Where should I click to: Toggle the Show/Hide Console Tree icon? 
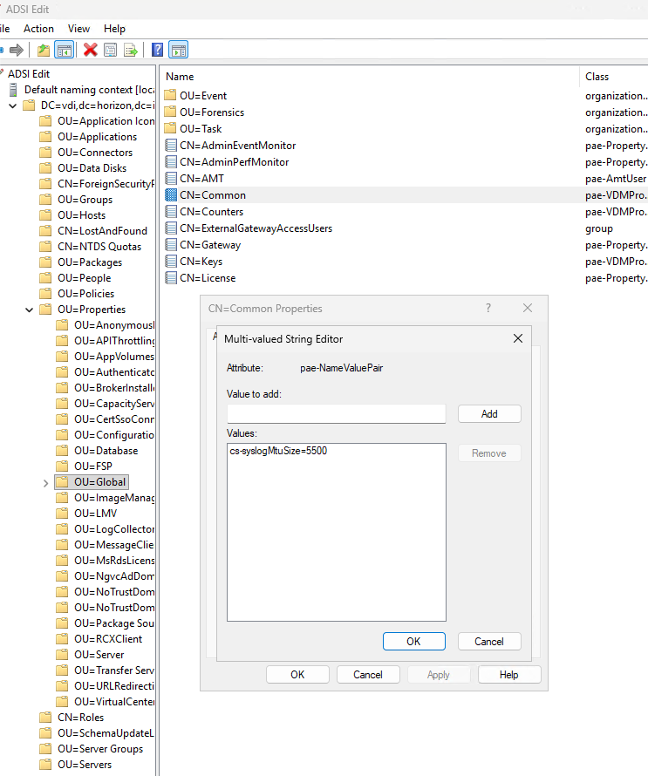(65, 50)
